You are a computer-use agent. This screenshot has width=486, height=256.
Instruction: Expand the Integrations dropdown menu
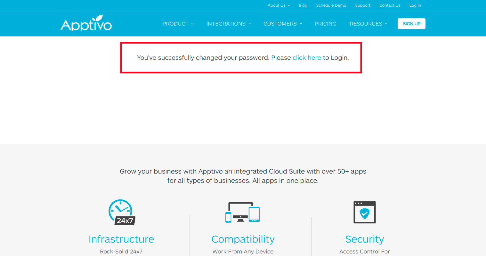click(229, 24)
